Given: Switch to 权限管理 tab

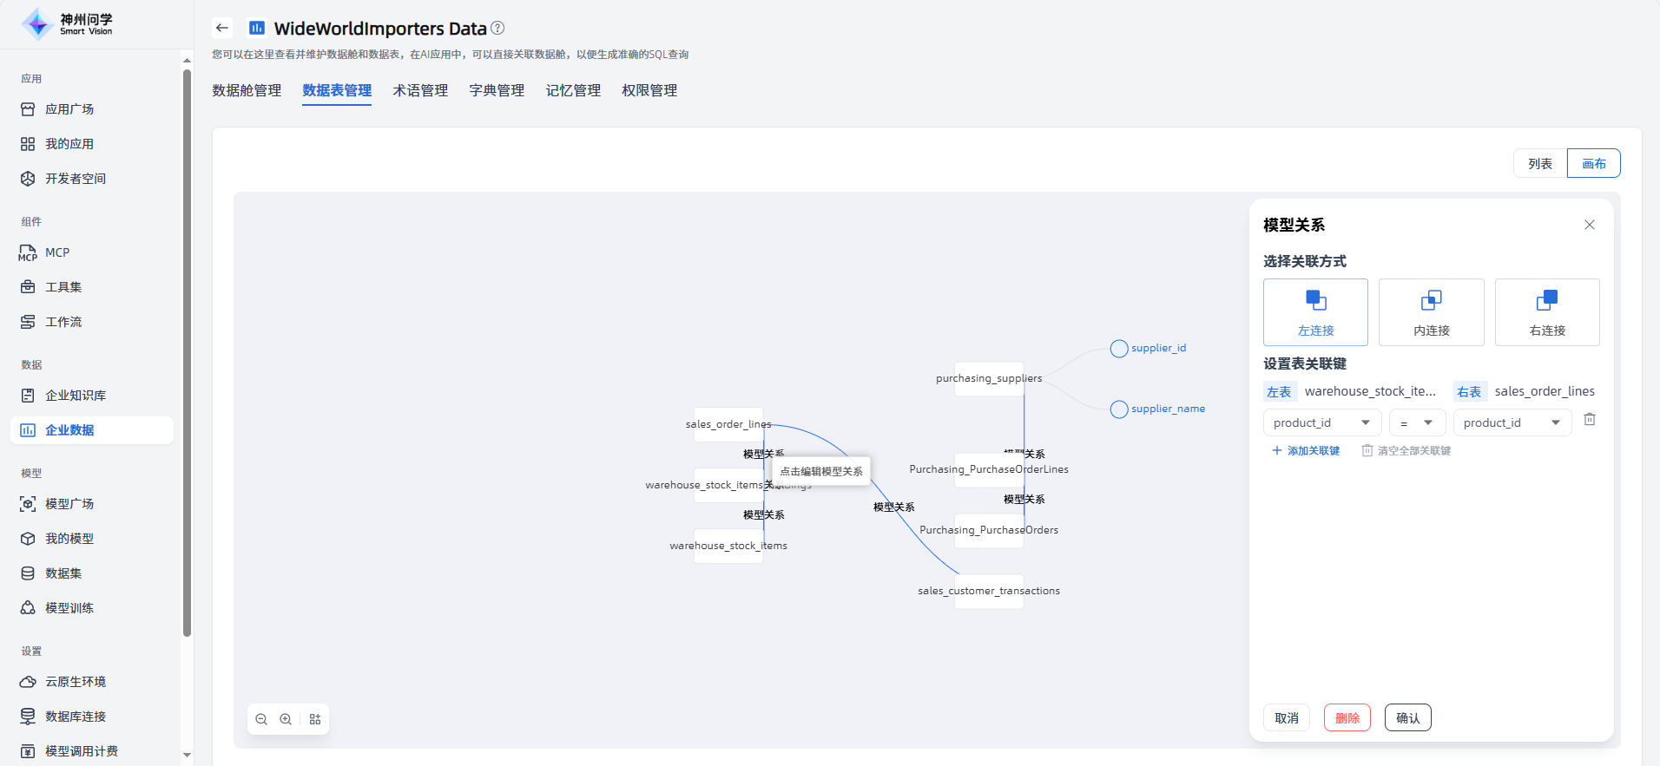Looking at the screenshot, I should [649, 90].
